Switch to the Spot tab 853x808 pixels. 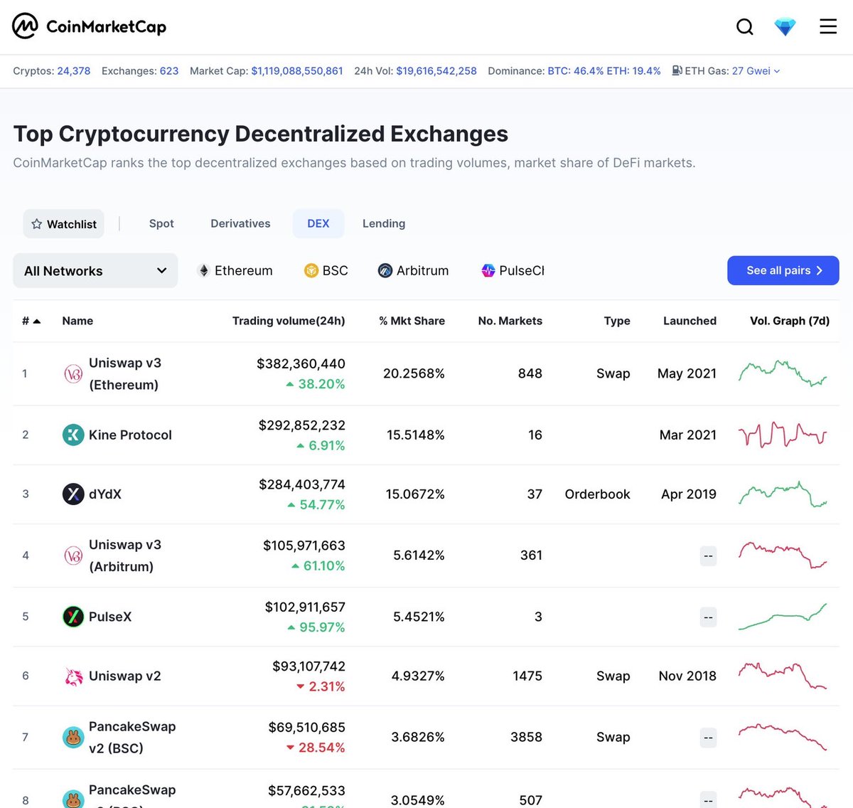pyautogui.click(x=161, y=223)
